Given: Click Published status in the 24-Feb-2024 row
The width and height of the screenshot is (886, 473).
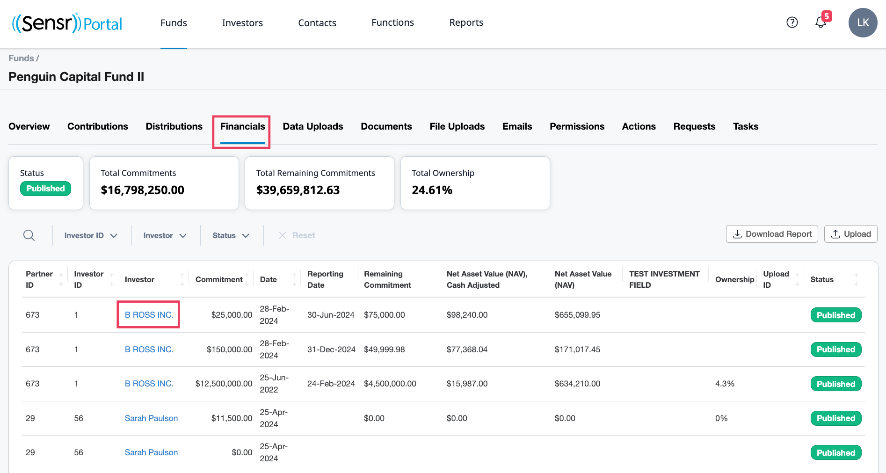Looking at the screenshot, I should point(835,384).
